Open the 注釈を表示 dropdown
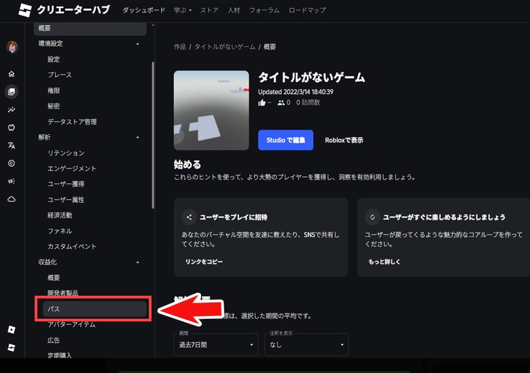Image resolution: width=530 pixels, height=373 pixels. click(x=306, y=345)
